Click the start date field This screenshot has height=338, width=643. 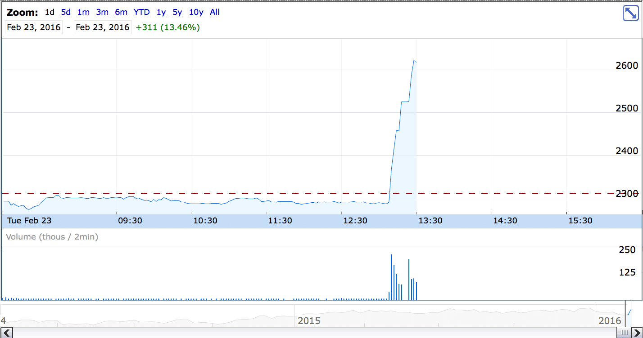pyautogui.click(x=34, y=27)
